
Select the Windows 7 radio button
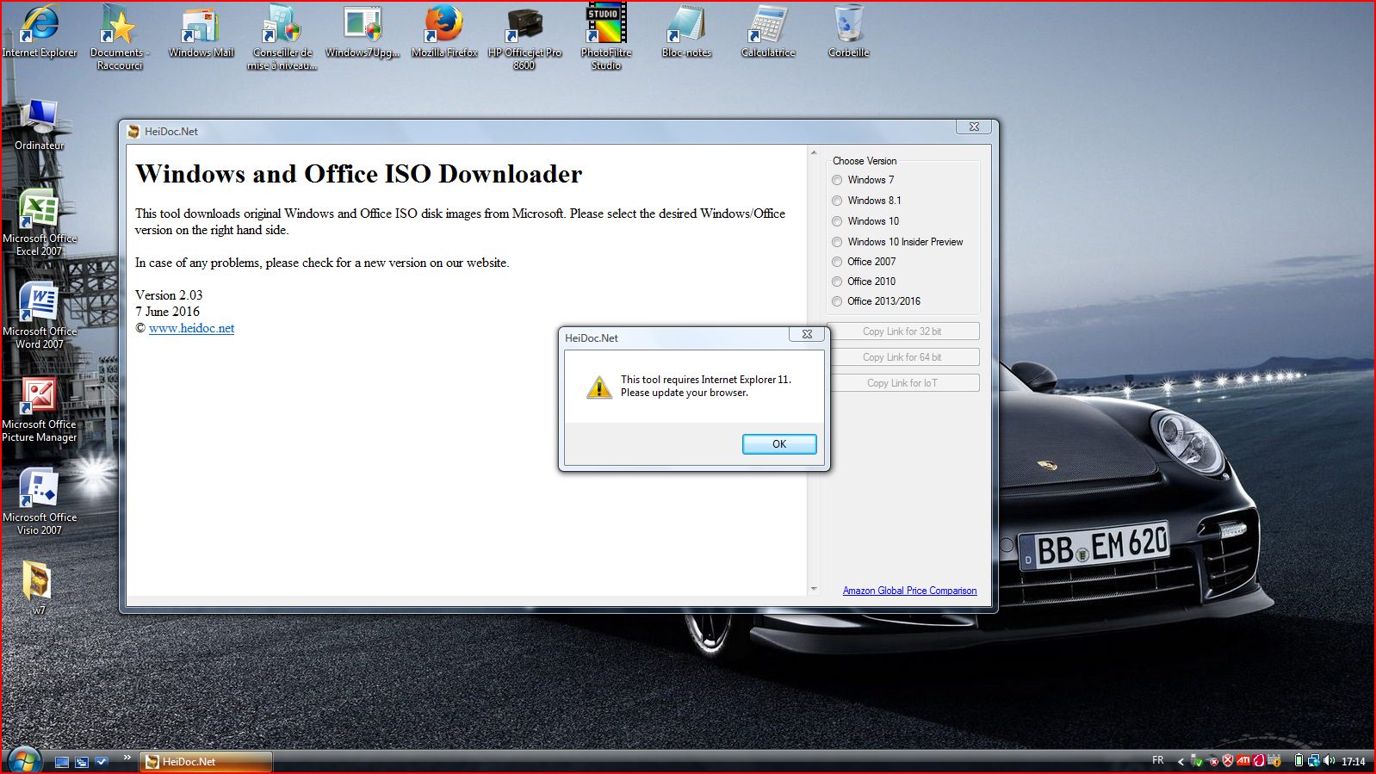point(837,180)
